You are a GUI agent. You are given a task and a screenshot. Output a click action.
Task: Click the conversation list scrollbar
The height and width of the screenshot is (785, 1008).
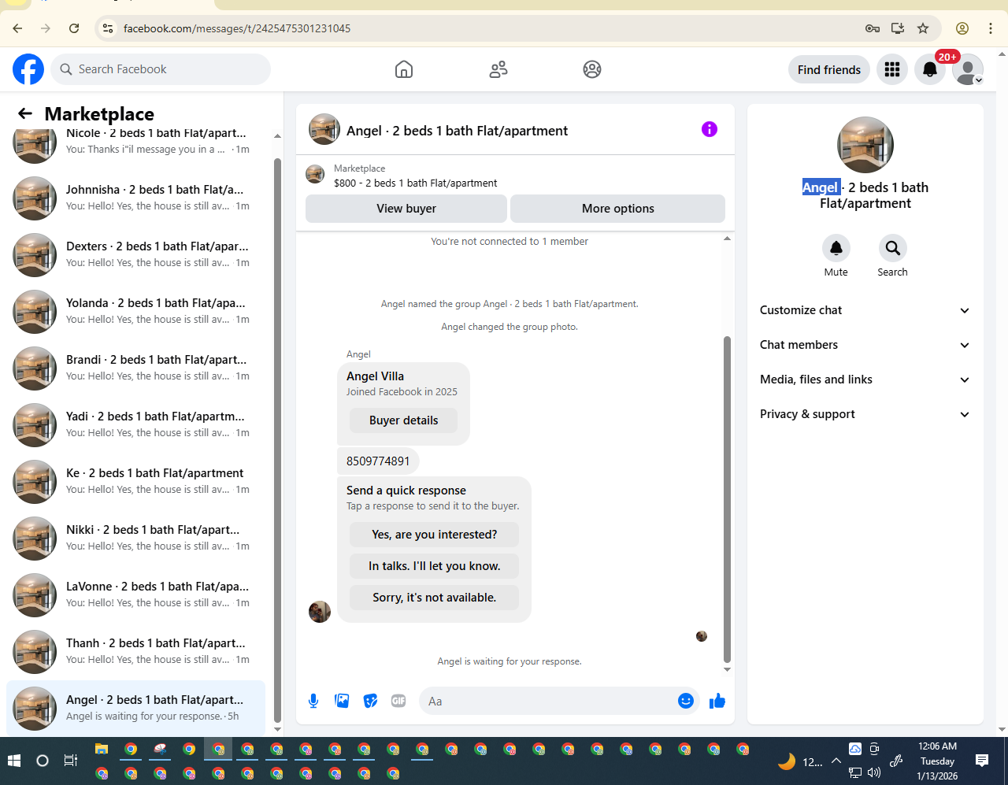click(x=277, y=441)
